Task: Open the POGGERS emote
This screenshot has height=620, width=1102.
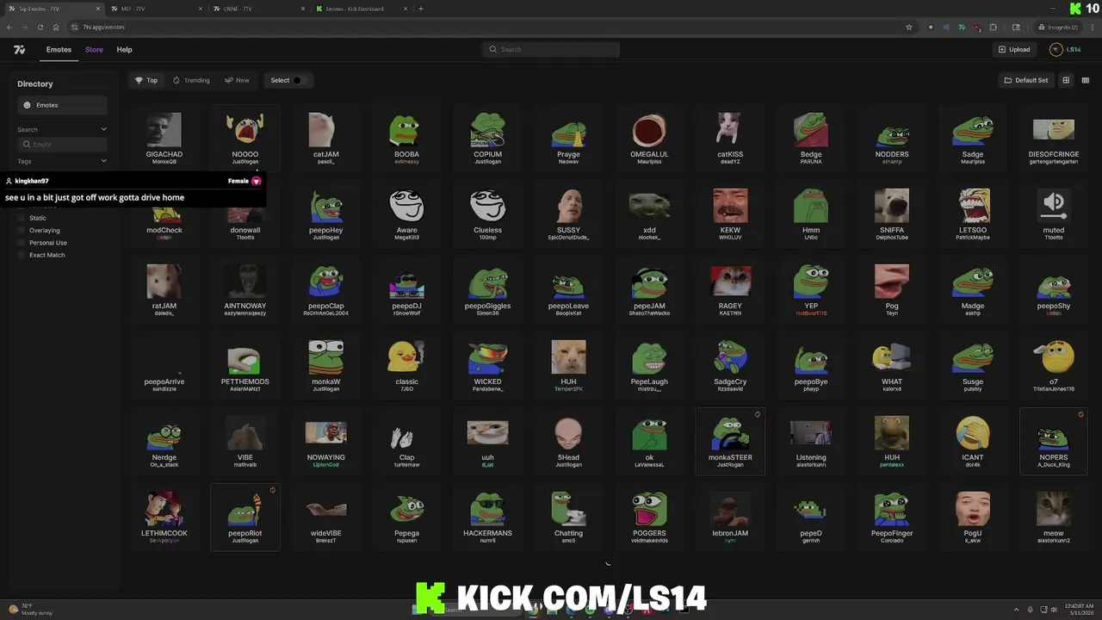Action: point(649,517)
